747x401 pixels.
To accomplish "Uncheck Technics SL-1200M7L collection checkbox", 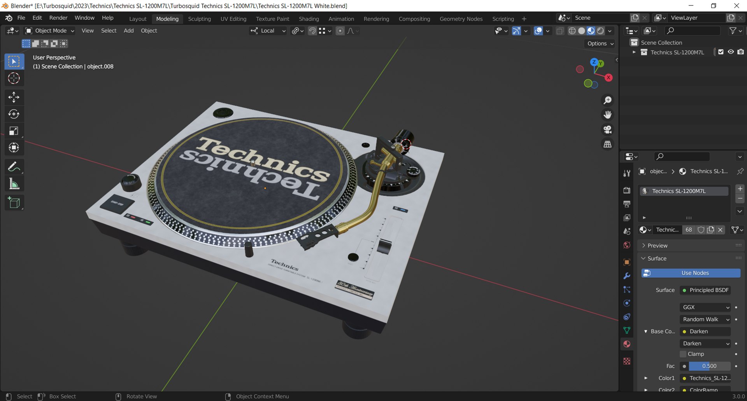I will pyautogui.click(x=721, y=52).
